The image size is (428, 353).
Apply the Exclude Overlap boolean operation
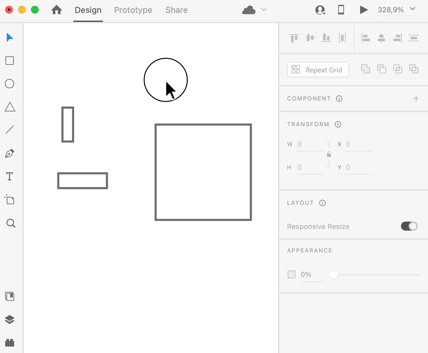[414, 69]
